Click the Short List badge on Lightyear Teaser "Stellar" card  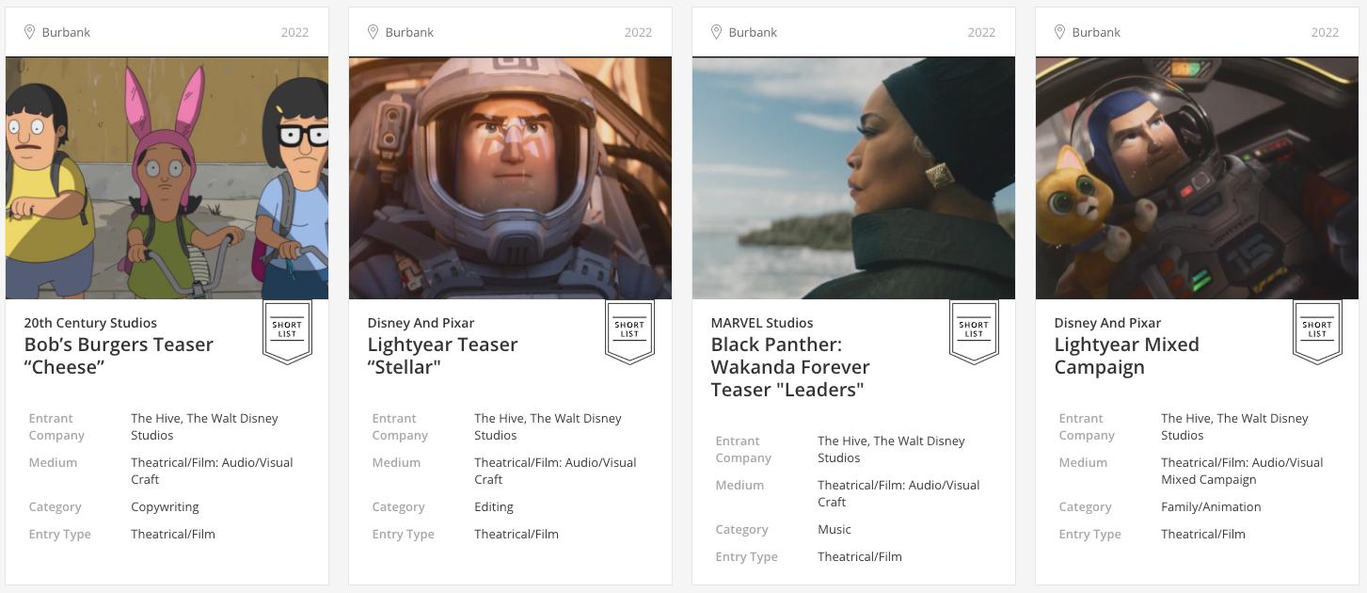(629, 332)
